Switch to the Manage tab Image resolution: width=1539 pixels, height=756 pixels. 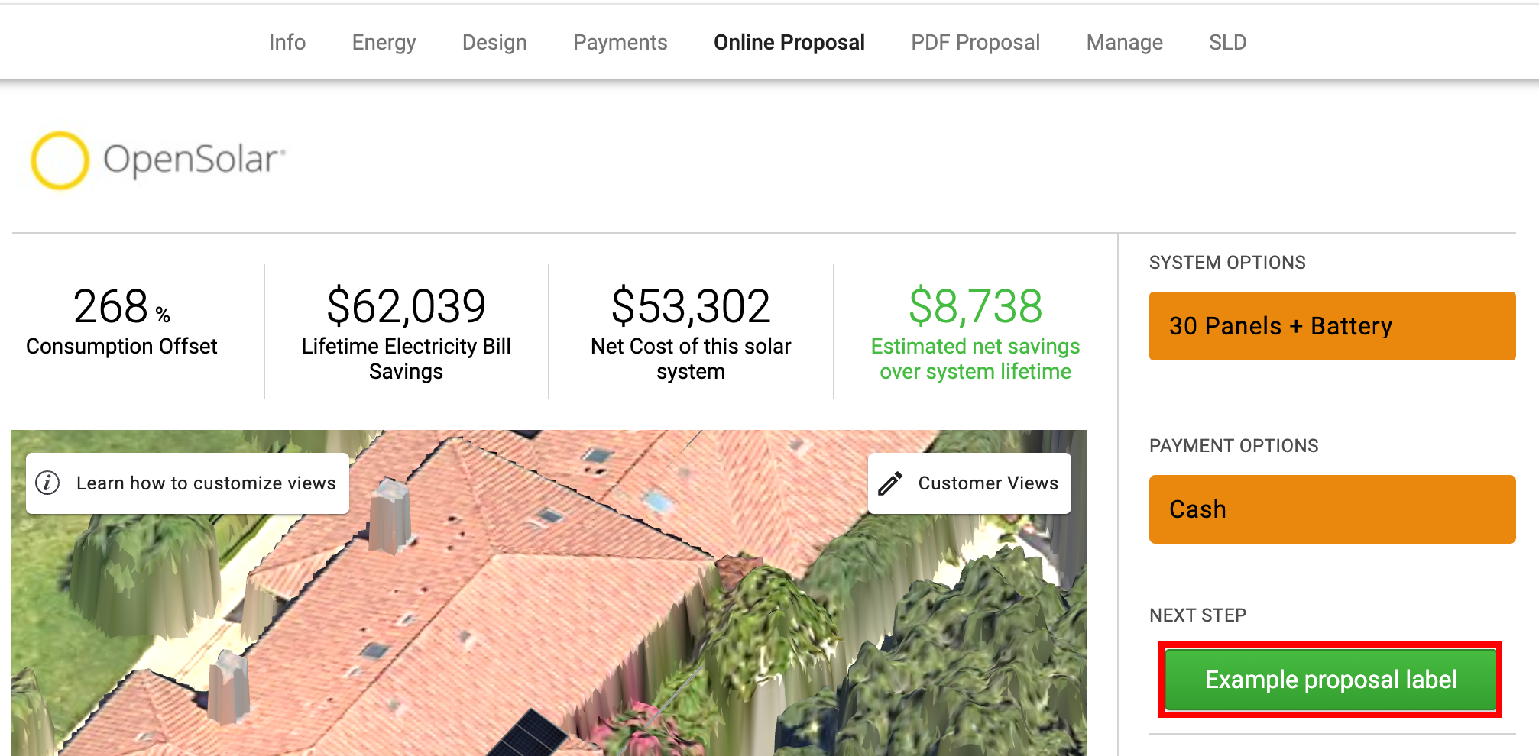(x=1125, y=42)
